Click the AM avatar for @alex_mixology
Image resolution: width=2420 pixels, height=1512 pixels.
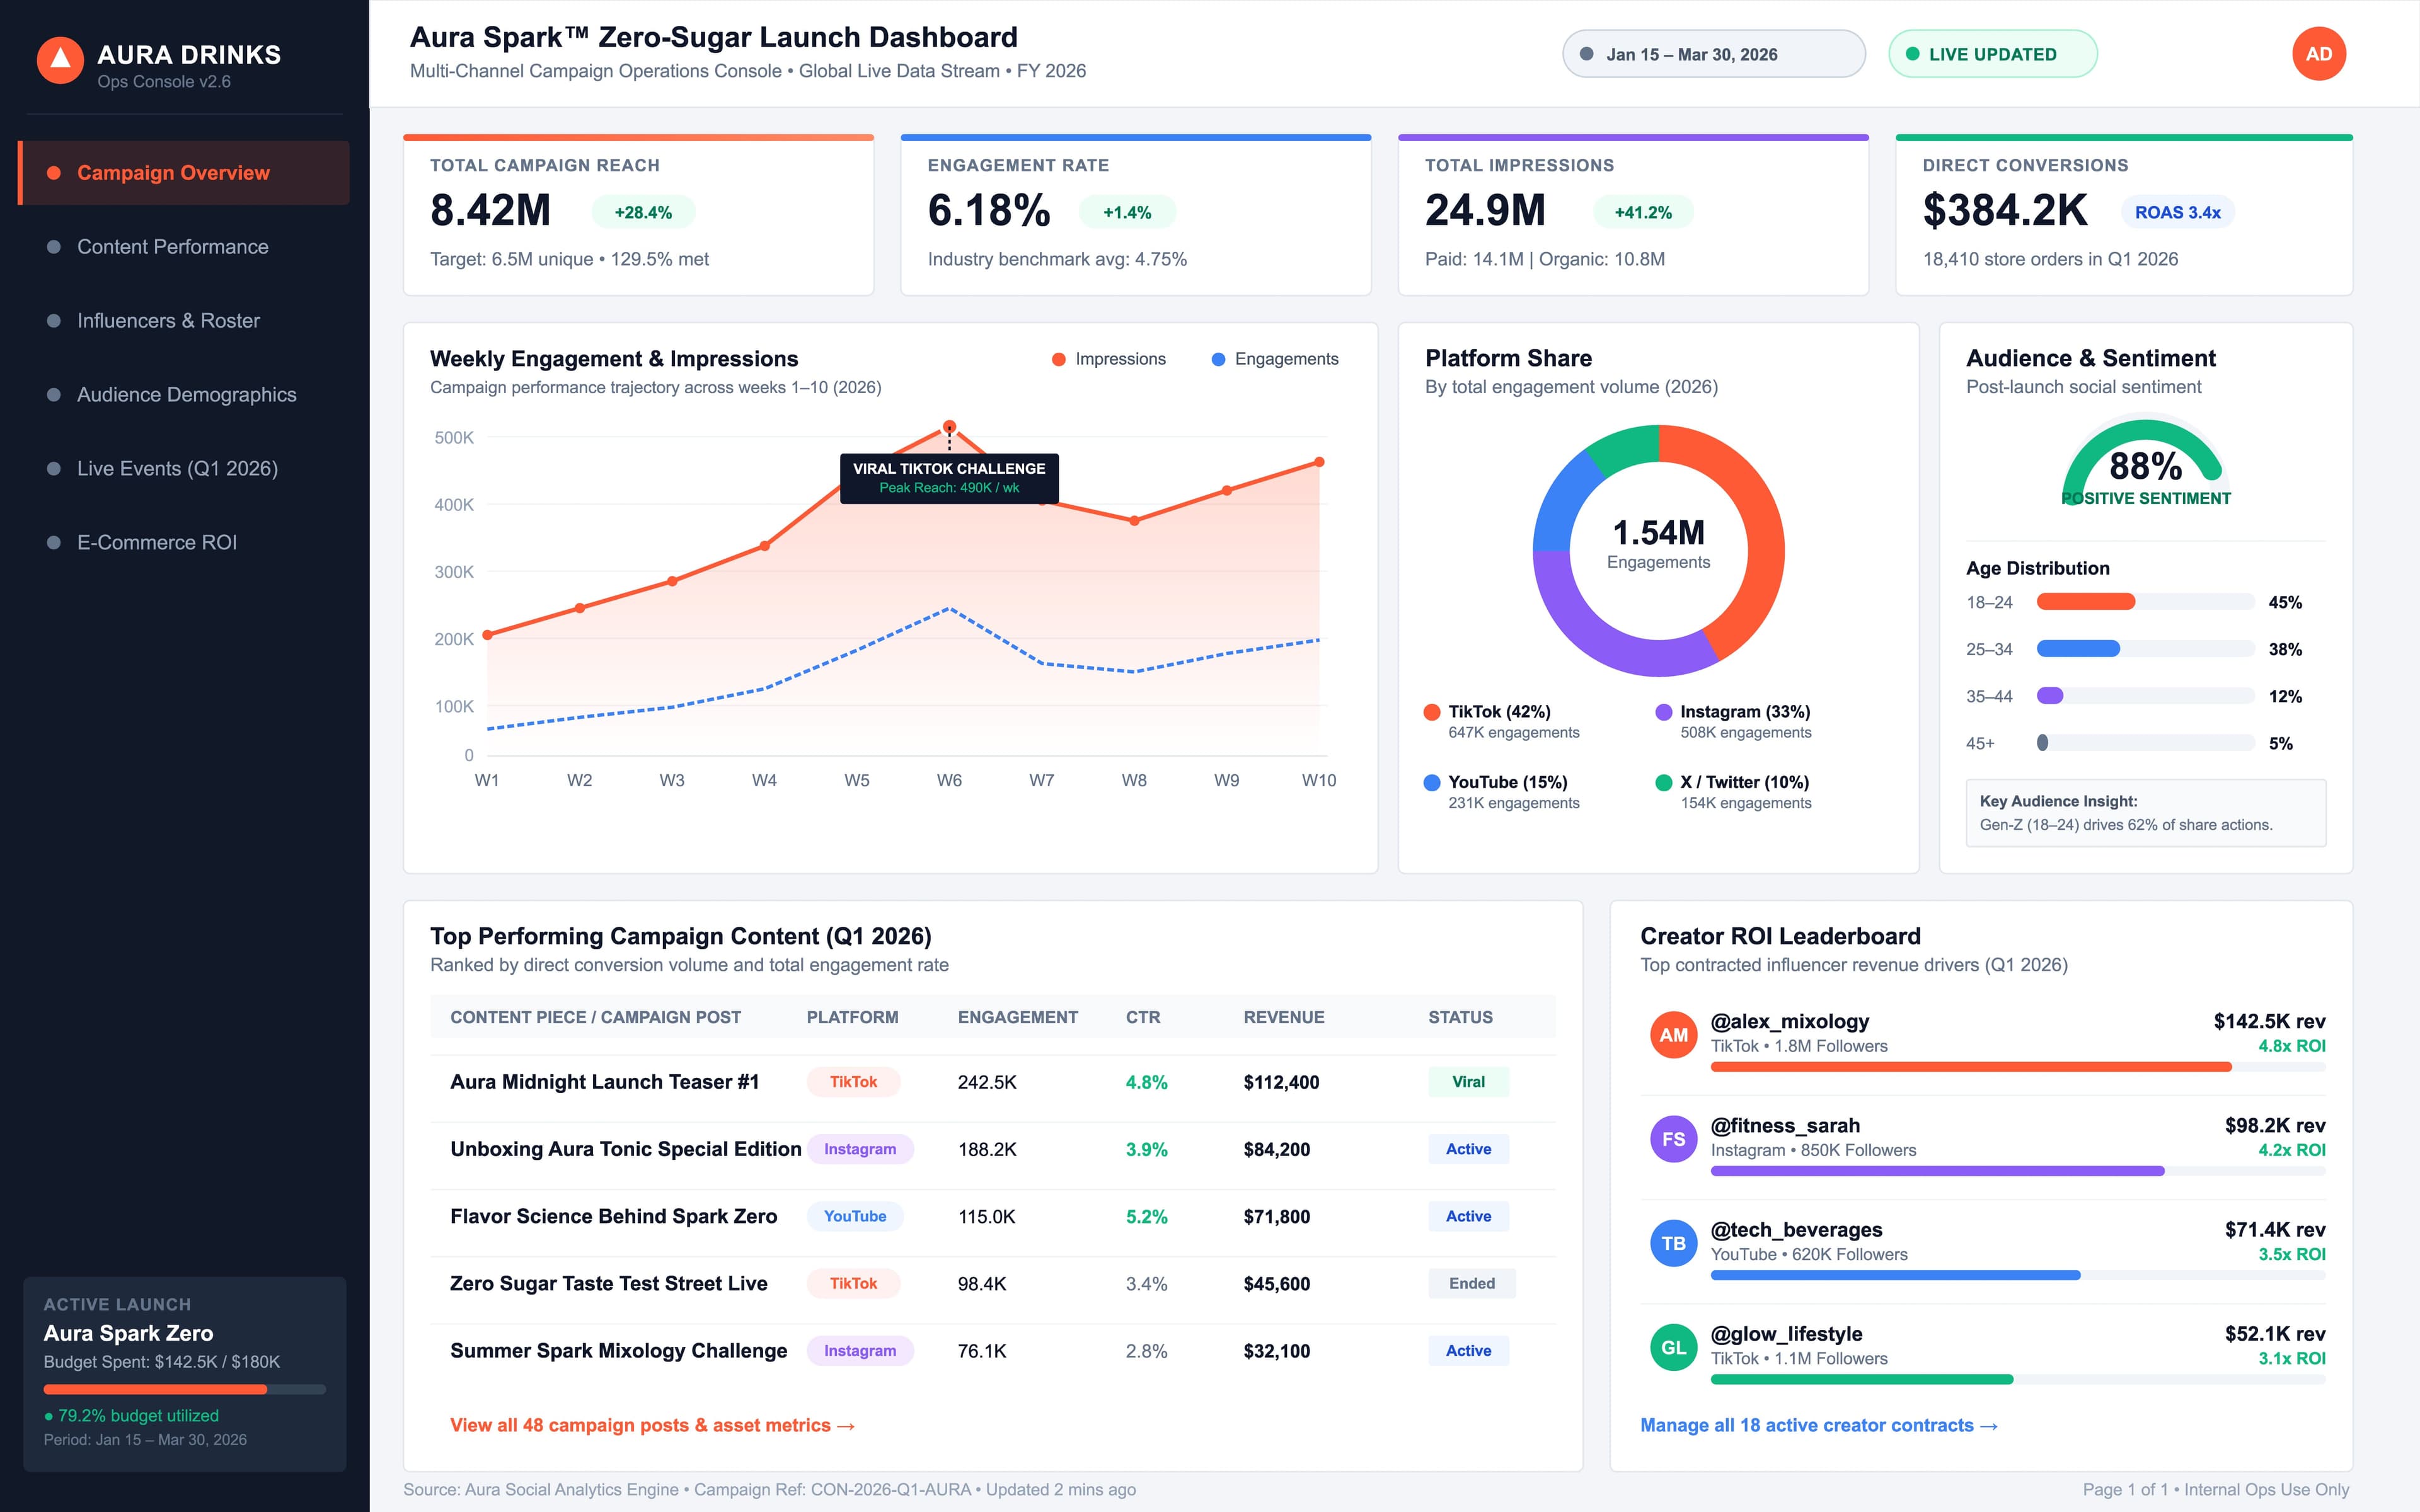(x=1673, y=1035)
